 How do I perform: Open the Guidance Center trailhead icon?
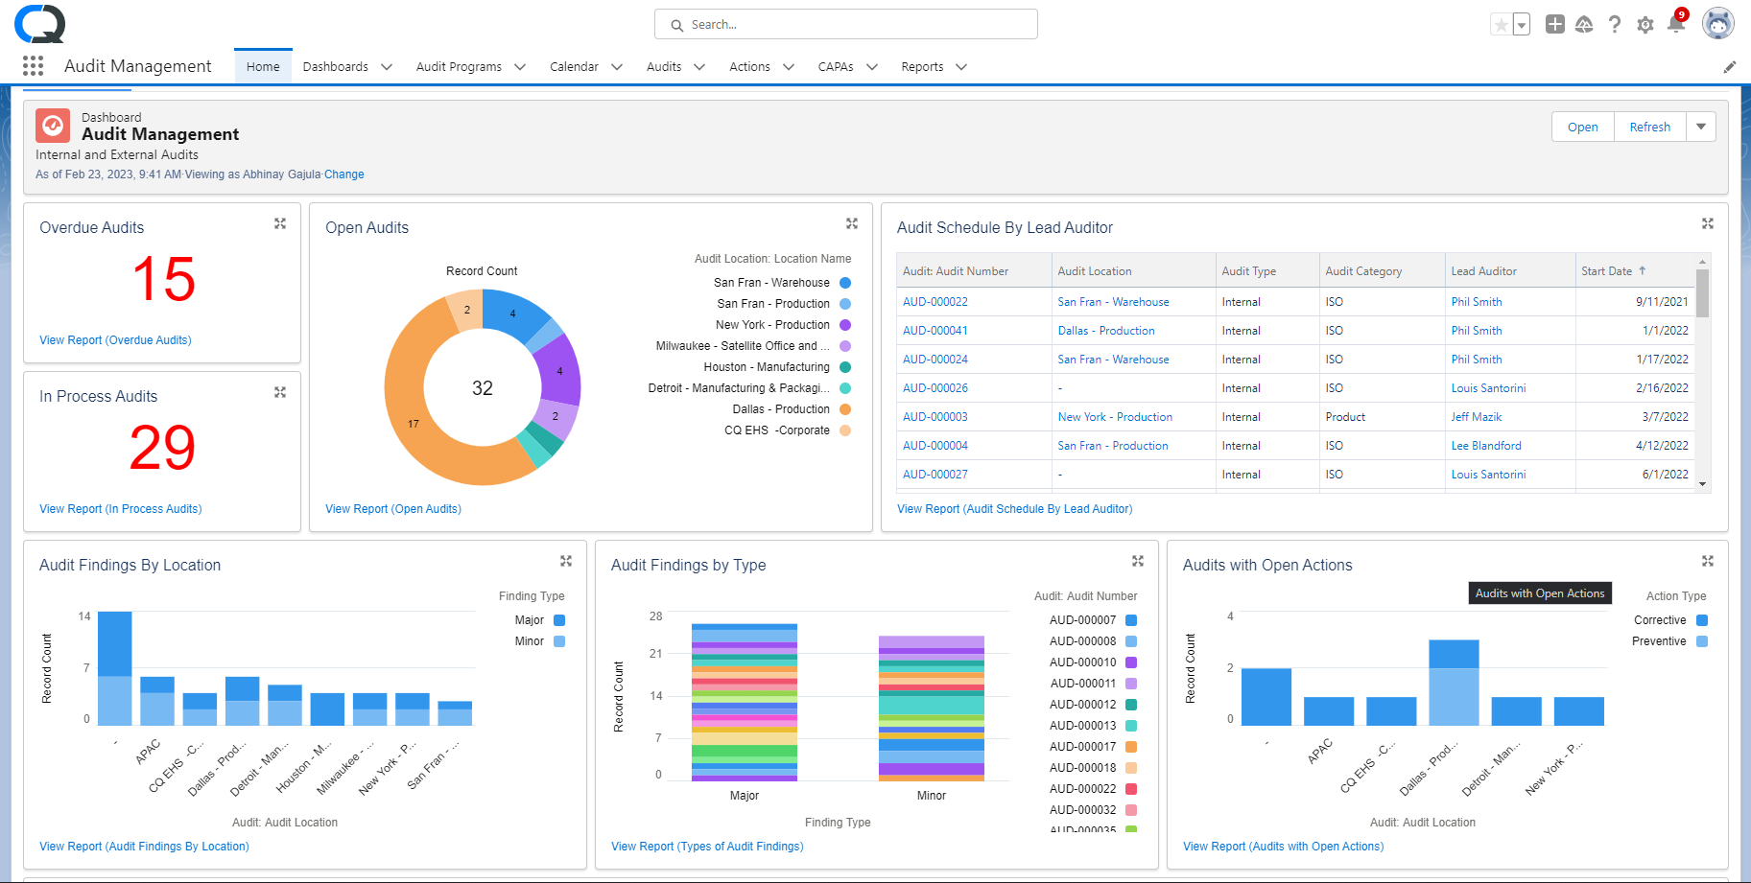[x=1585, y=24]
